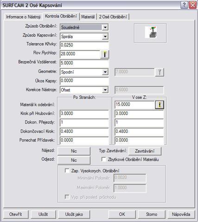Click the Uložit jako button

pyautogui.click(x=74, y=214)
